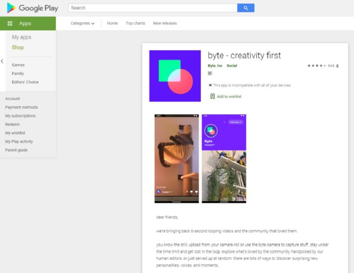Image resolution: width=354 pixels, height=273 pixels.
Task: Open Account settings link
Action: [13, 99]
